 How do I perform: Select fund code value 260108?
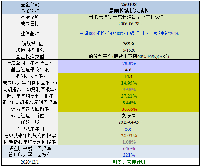(129, 4)
